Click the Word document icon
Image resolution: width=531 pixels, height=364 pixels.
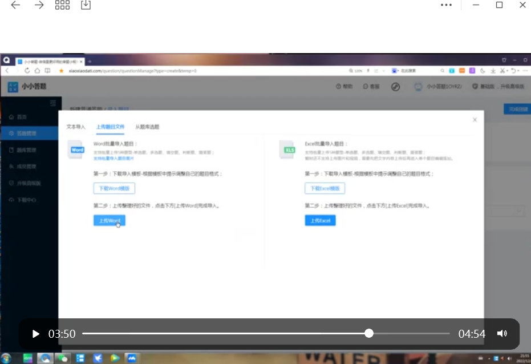point(76,149)
